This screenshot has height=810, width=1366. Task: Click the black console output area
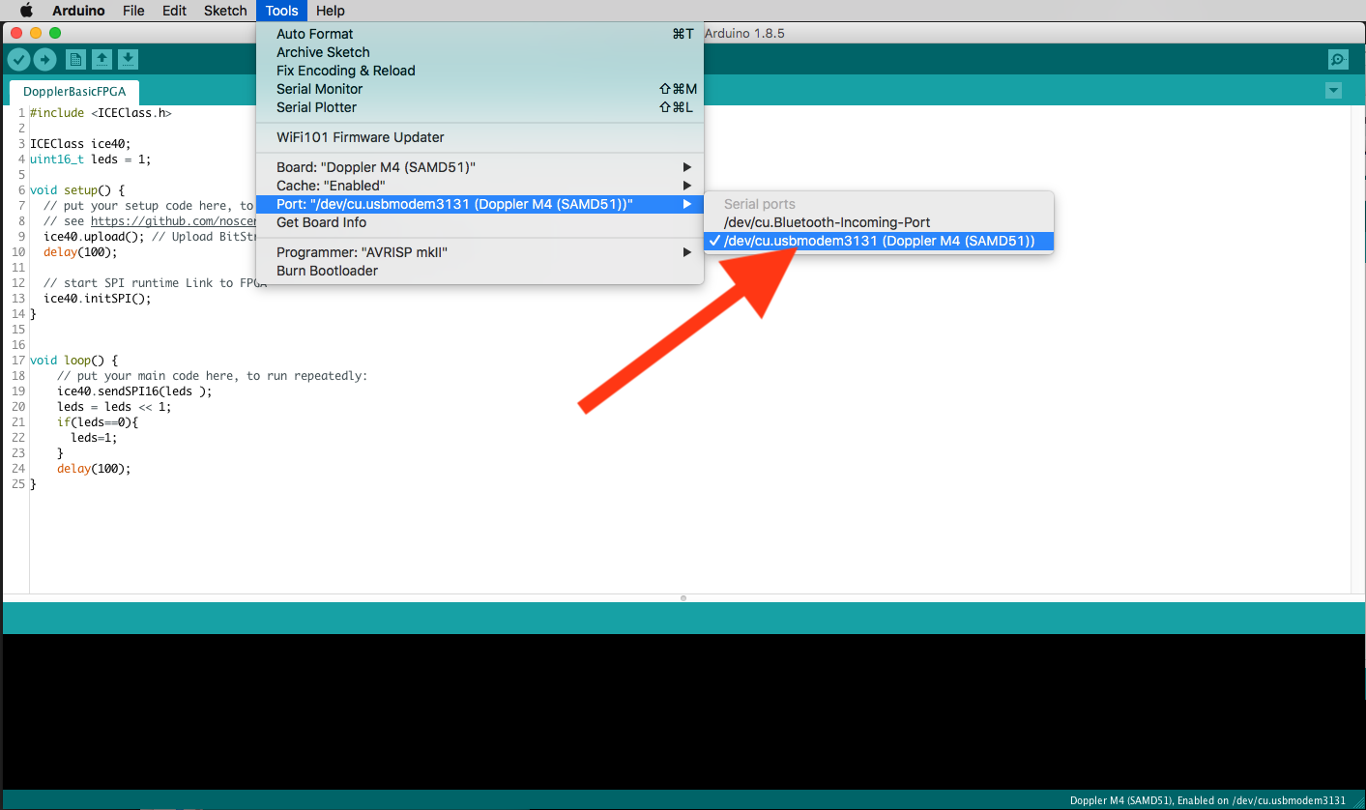coord(683,711)
